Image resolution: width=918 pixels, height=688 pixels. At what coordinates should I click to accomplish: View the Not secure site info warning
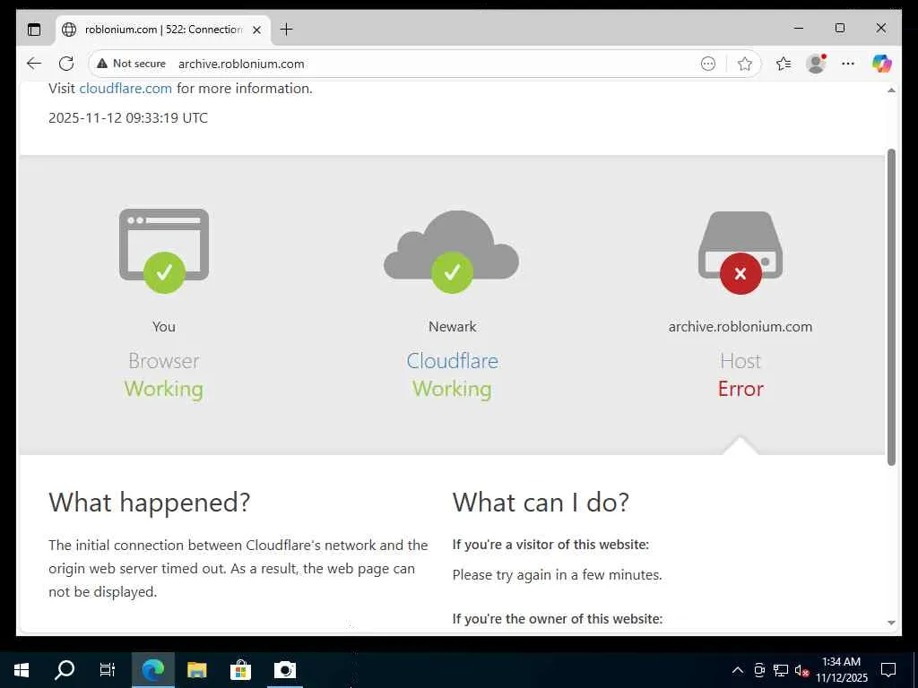coord(131,64)
